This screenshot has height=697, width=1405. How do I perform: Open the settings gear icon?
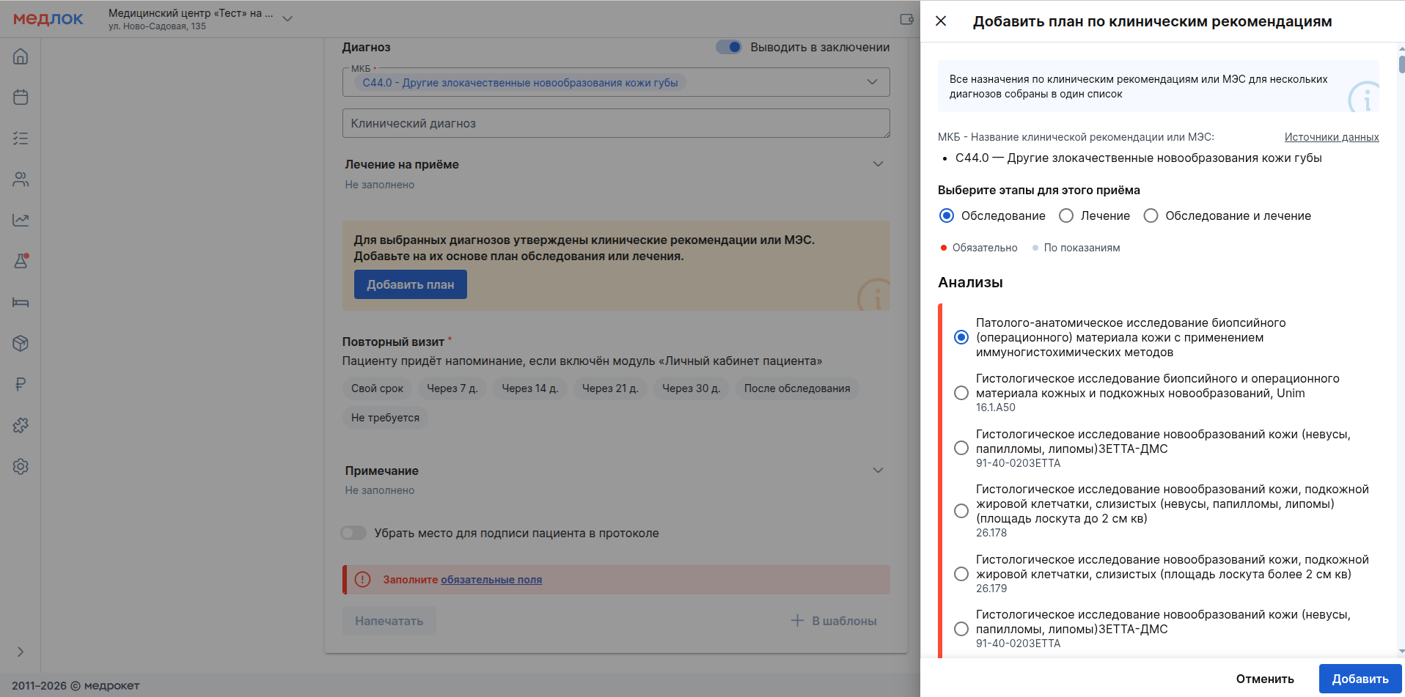[x=21, y=466]
